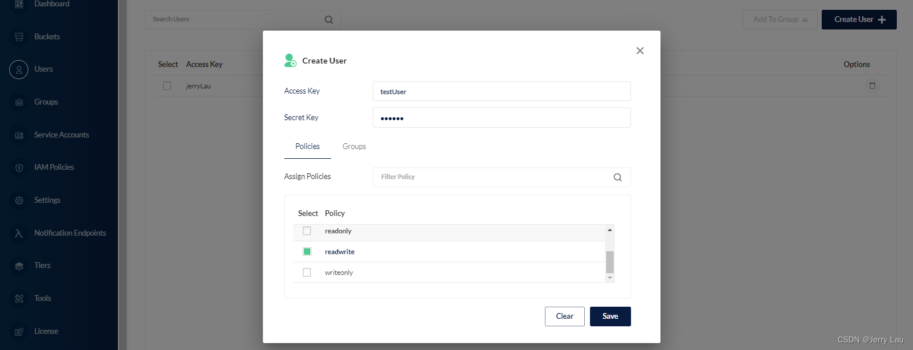Viewport: 913px width, 350px height.
Task: Click the readonly policy name
Action: [x=338, y=231]
